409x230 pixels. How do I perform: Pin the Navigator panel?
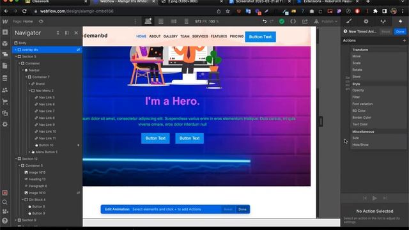coord(67,33)
